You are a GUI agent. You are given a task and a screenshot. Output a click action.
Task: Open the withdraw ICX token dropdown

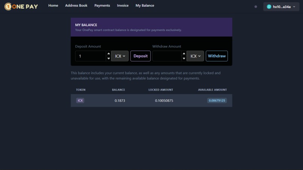click(195, 56)
